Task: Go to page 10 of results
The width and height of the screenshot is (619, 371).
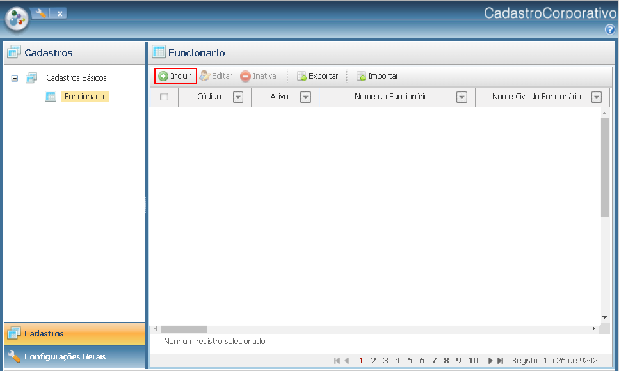Action: pyautogui.click(x=473, y=361)
